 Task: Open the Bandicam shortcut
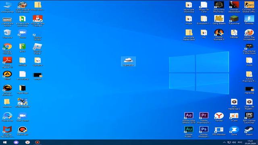23,131
